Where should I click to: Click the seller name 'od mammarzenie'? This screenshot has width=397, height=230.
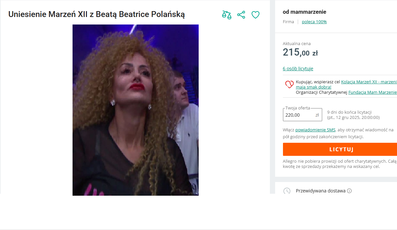coord(304,12)
